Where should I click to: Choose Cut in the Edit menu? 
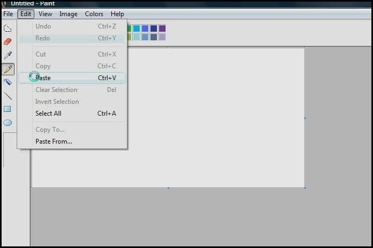(72, 54)
